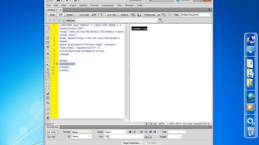Choose the Select pointer tool in status bar
The image size is (259, 145).
click(146, 124)
